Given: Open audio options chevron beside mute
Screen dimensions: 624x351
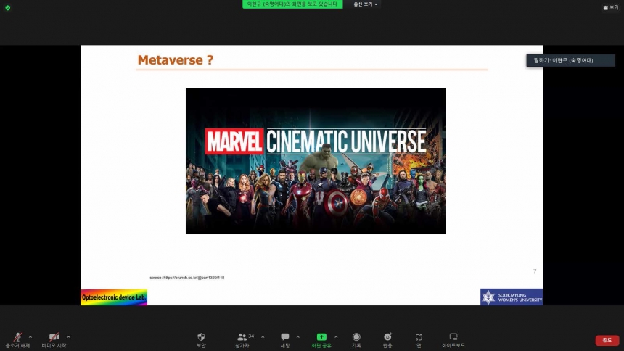Looking at the screenshot, I should click(30, 337).
